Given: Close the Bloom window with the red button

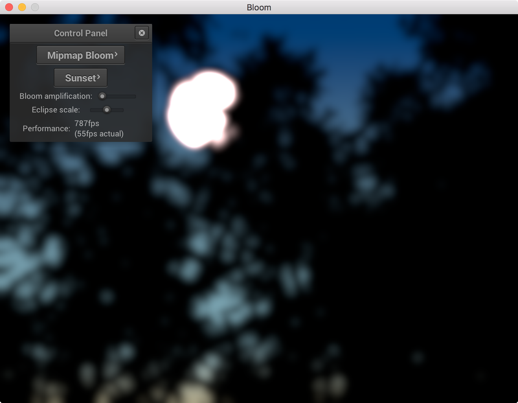Looking at the screenshot, I should point(9,7).
